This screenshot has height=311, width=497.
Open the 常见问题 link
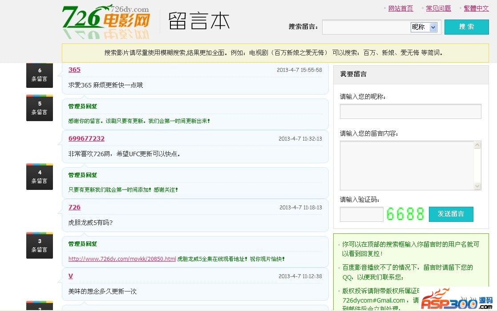[x=438, y=8]
